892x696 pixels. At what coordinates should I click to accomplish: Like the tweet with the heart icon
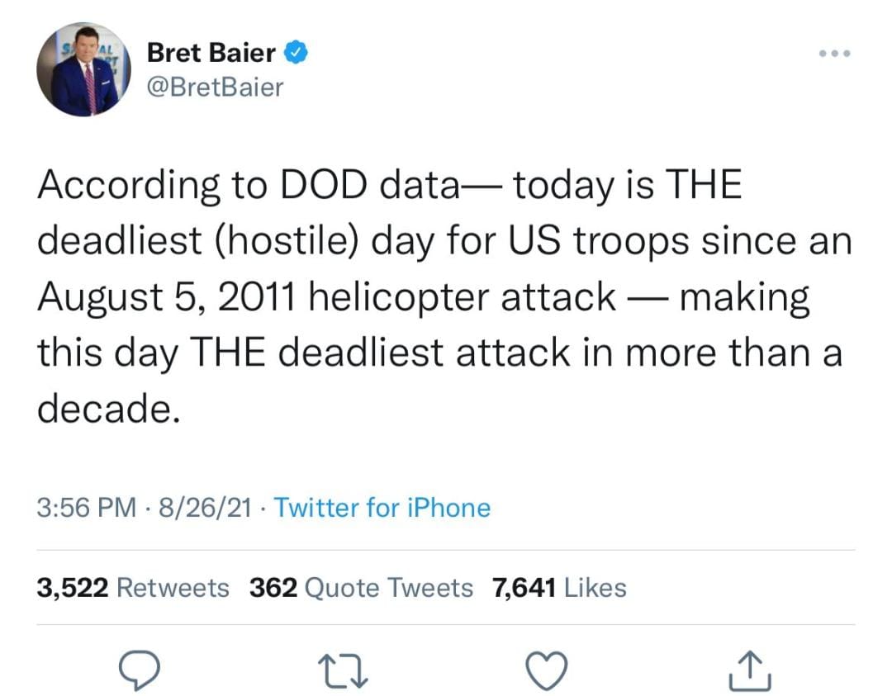[x=546, y=671]
